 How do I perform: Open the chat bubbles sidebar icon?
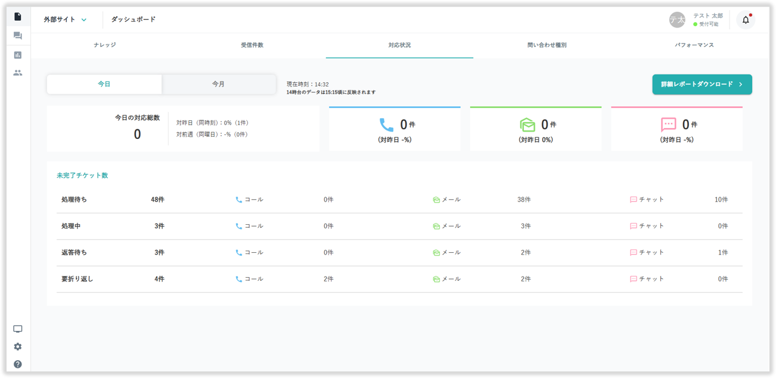[17, 36]
